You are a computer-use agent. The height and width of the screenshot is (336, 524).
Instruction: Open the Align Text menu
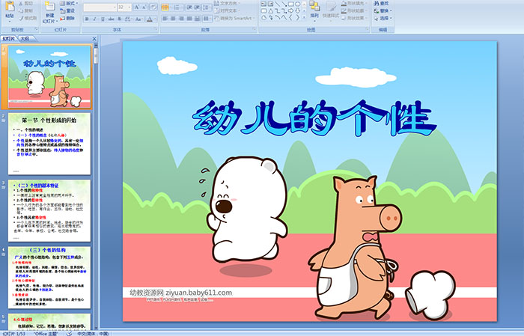pyautogui.click(x=226, y=10)
